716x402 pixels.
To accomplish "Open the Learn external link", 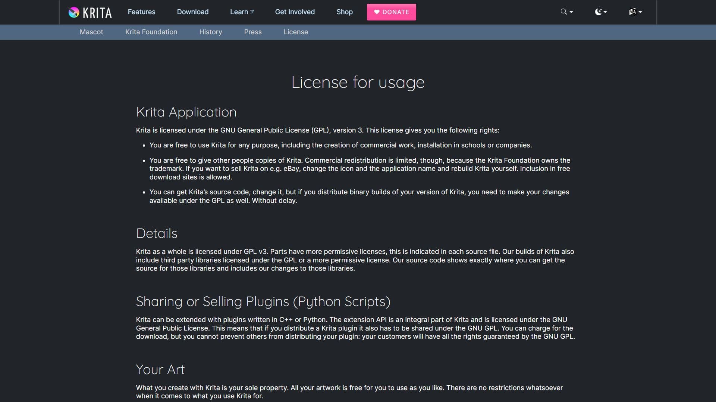I will pyautogui.click(x=242, y=12).
